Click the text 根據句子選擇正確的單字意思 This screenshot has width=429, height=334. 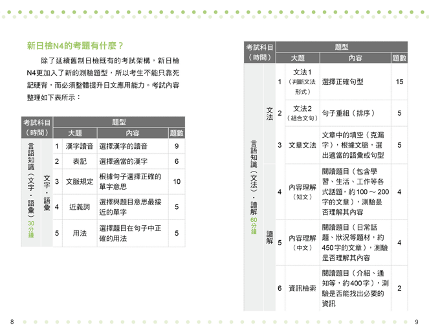pyautogui.click(x=130, y=181)
